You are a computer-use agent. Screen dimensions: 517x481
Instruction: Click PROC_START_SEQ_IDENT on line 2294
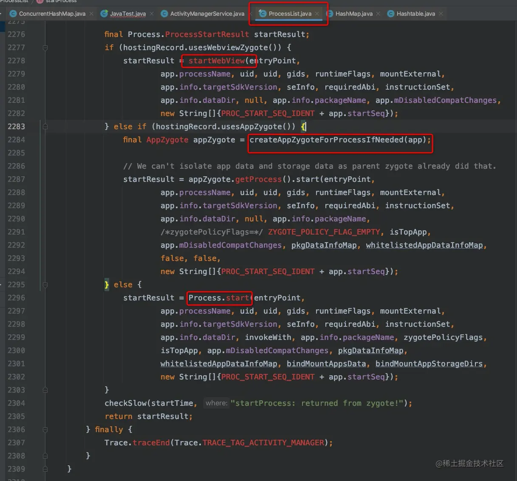tap(268, 272)
